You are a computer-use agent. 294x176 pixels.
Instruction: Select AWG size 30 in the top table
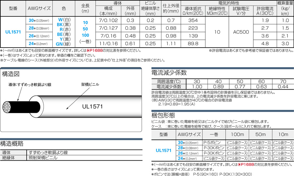[32, 20]
